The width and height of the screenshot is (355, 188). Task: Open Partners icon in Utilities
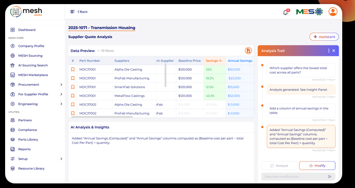tap(13, 120)
